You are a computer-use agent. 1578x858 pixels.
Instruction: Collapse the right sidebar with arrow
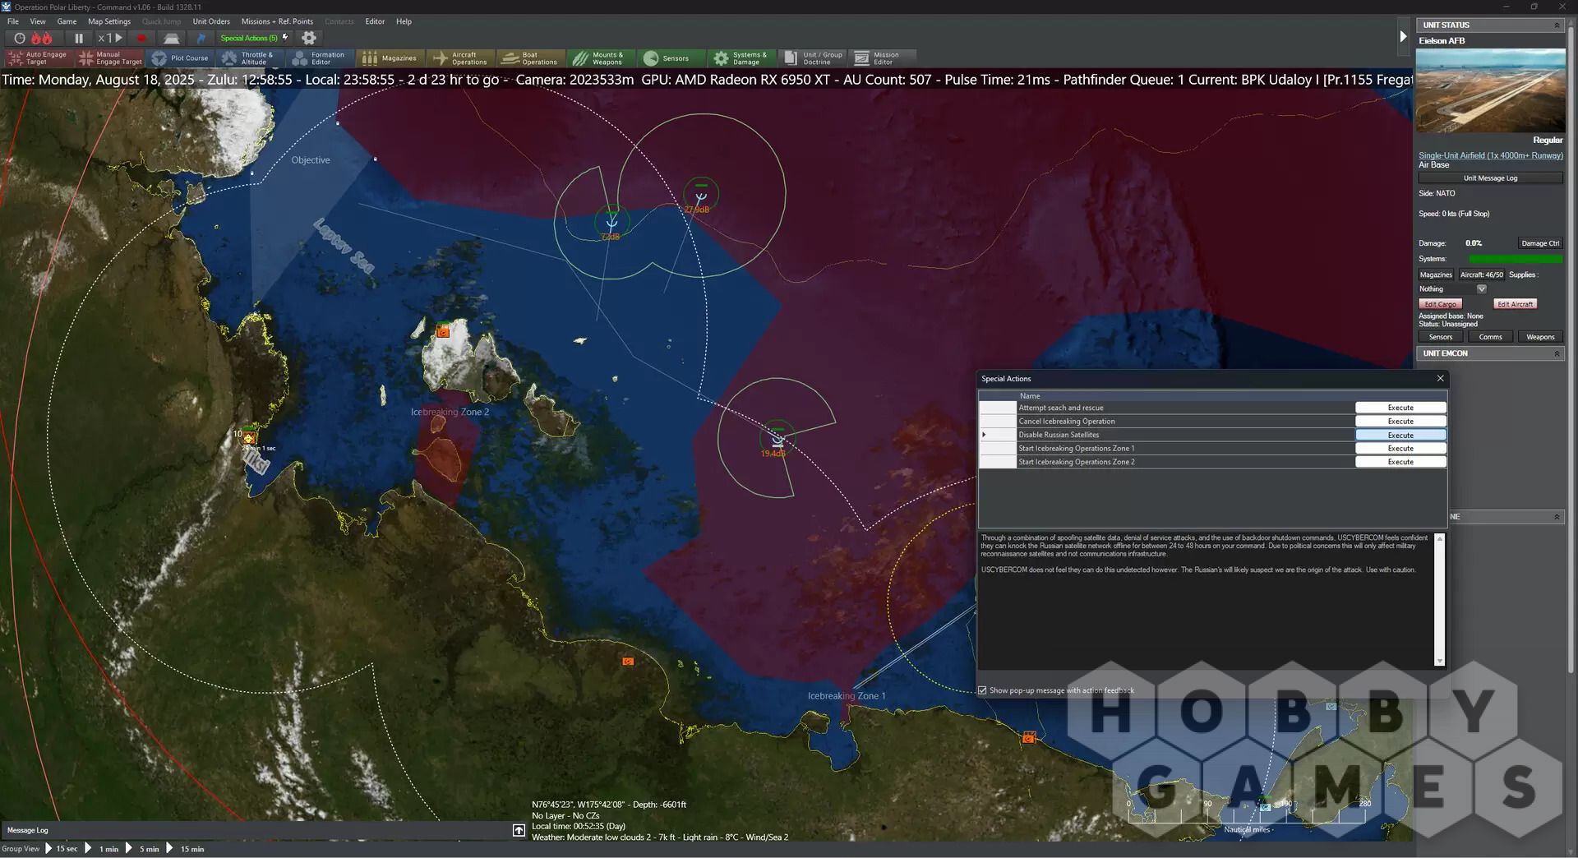point(1403,36)
